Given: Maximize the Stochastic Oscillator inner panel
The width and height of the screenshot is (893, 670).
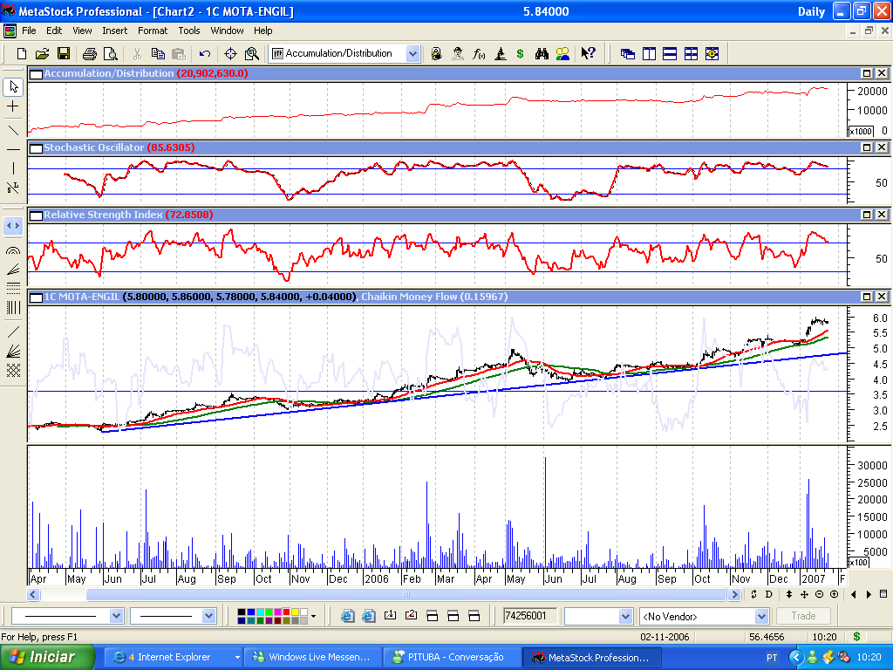Looking at the screenshot, I should click(868, 147).
